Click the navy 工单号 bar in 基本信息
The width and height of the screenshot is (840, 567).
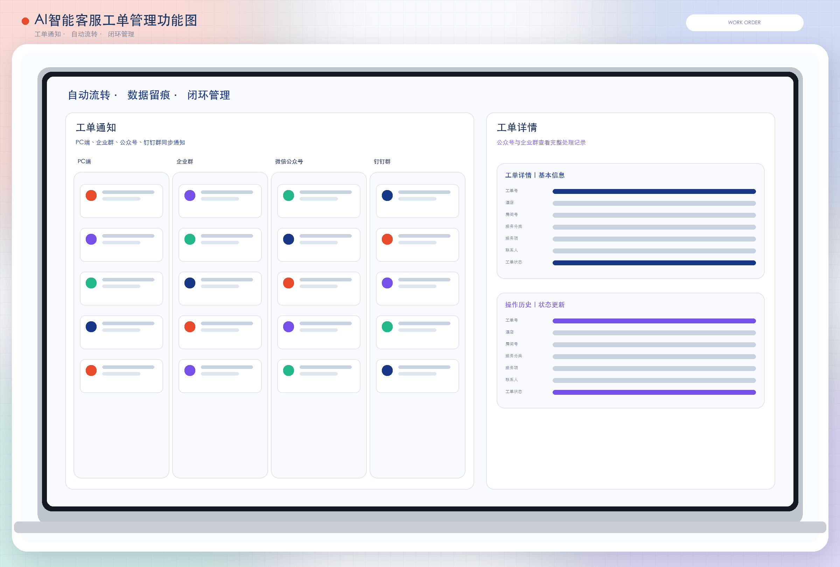tap(654, 191)
